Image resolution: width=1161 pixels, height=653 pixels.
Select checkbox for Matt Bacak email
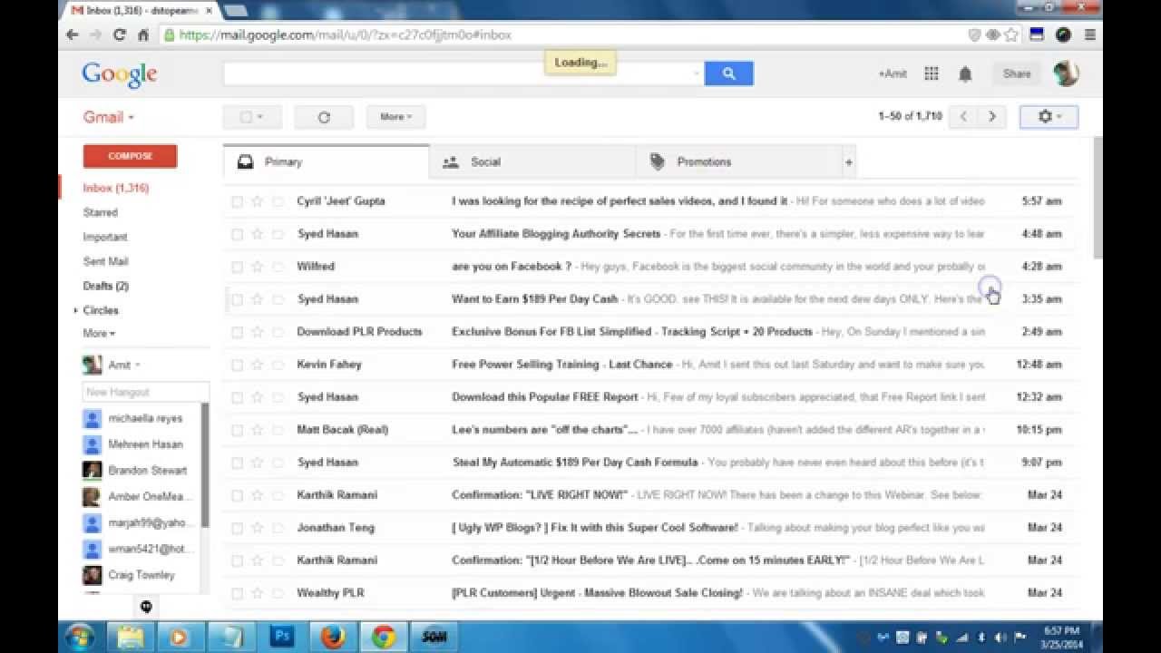point(237,431)
